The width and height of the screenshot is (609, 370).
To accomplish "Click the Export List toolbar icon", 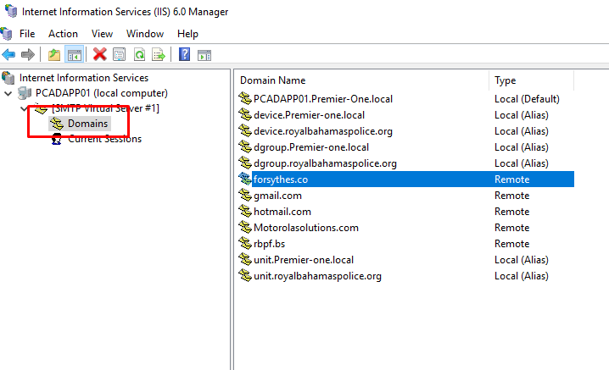I will (159, 55).
